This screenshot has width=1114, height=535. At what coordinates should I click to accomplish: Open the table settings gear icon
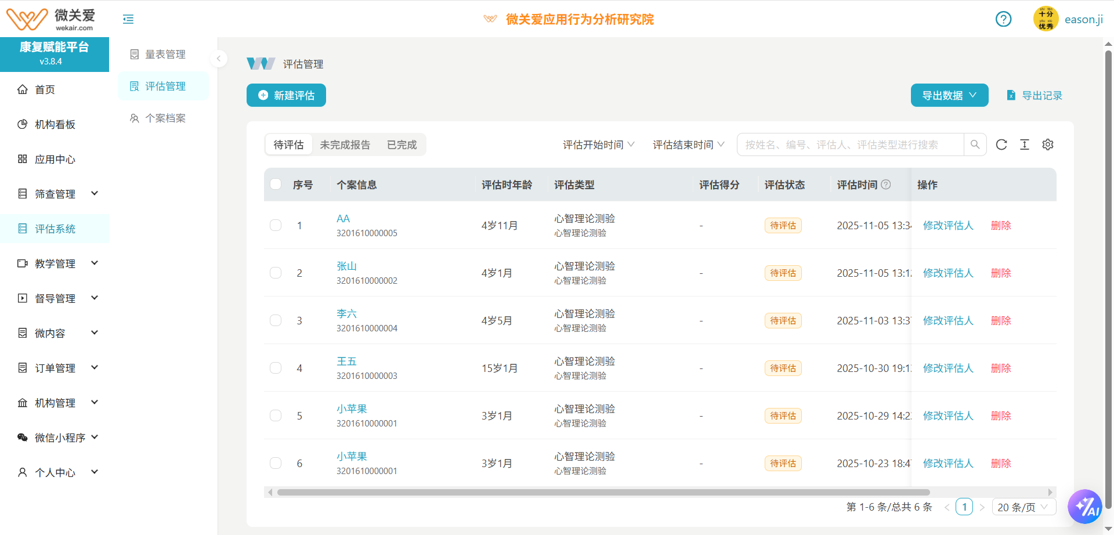point(1048,144)
